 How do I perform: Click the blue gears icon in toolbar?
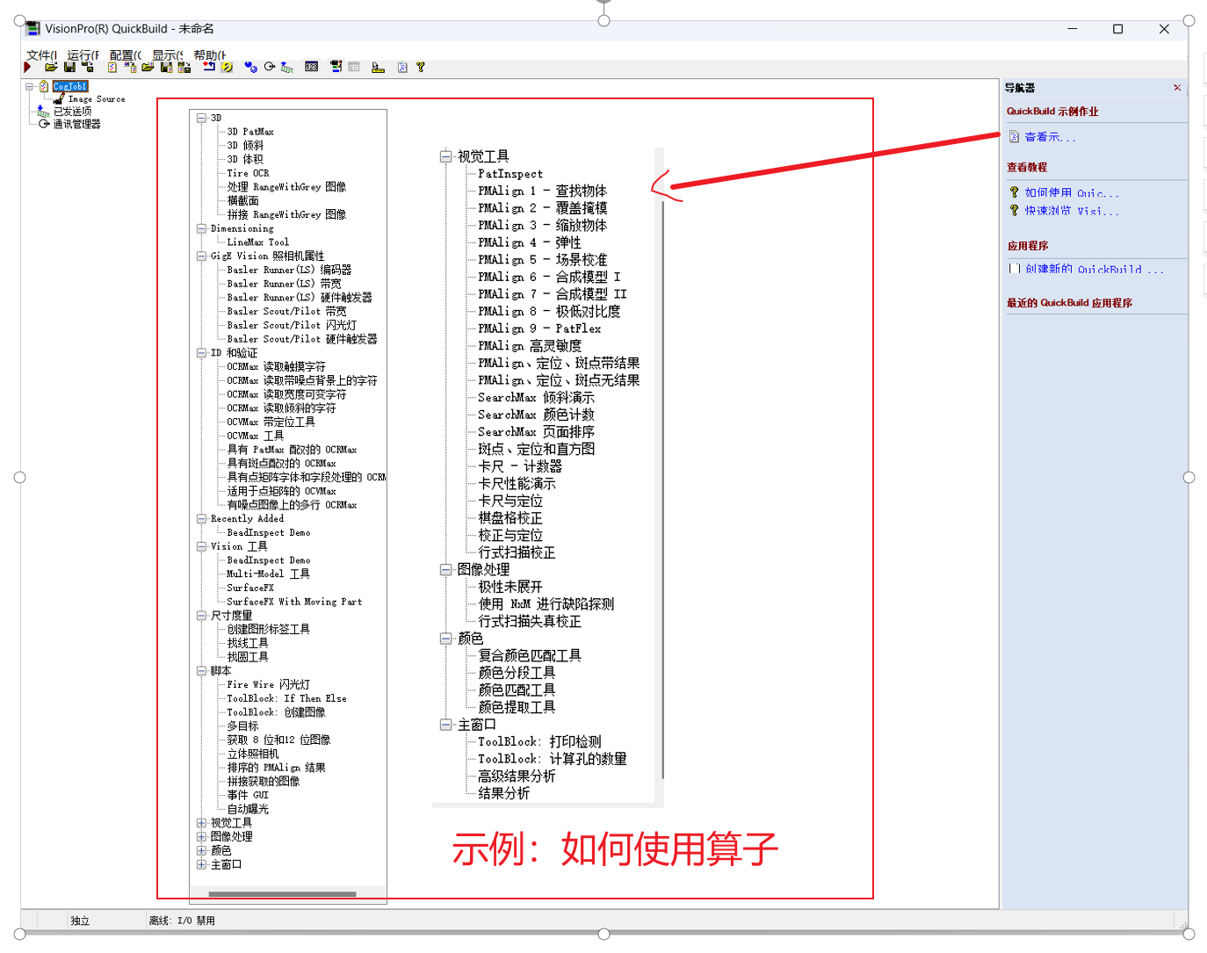250,67
